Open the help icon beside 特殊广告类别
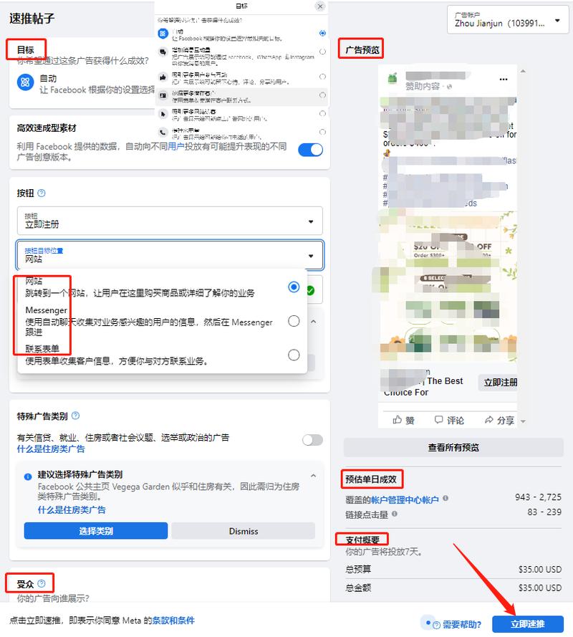 coord(75,416)
